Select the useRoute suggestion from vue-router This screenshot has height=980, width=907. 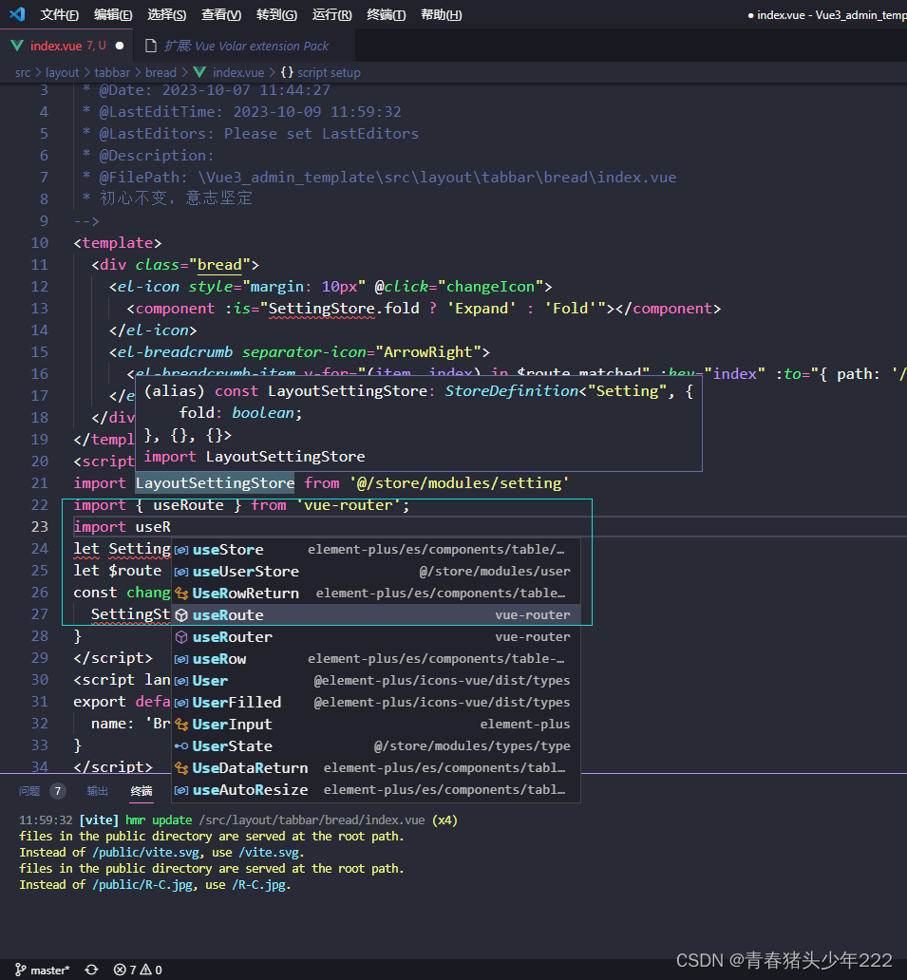tap(228, 614)
